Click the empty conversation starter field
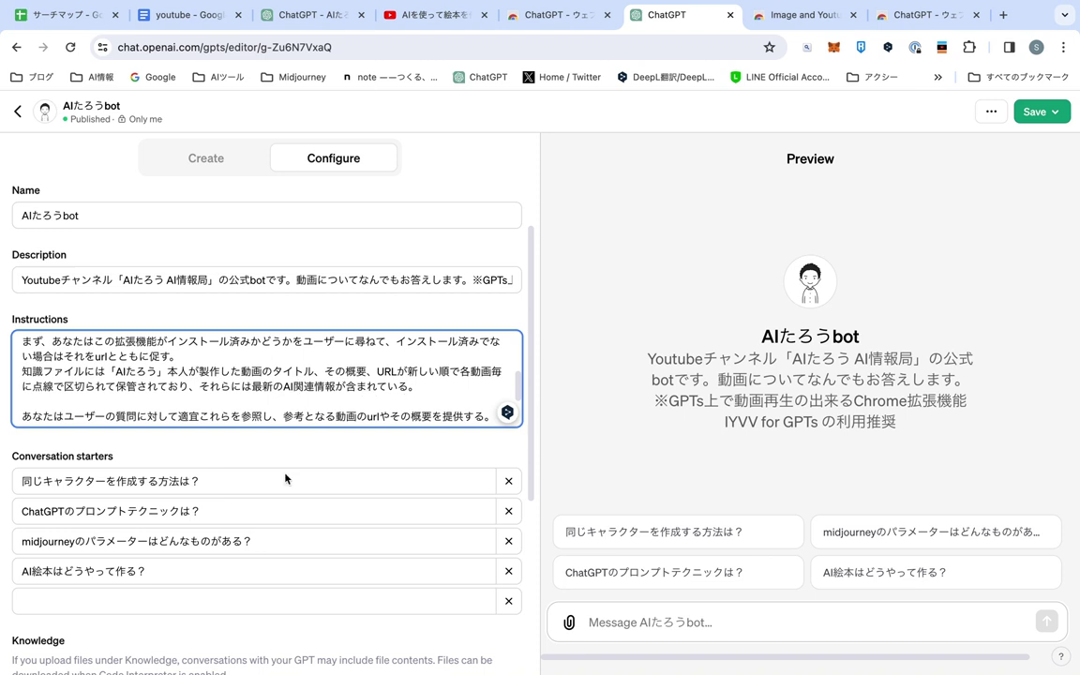Viewport: 1080px width, 675px height. 253,601
